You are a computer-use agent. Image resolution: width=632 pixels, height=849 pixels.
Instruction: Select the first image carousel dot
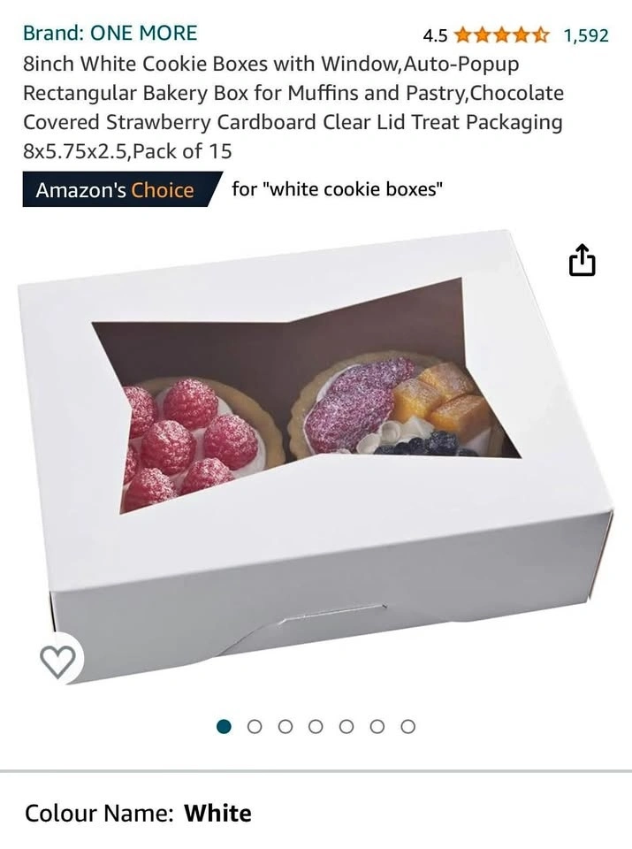tap(224, 726)
